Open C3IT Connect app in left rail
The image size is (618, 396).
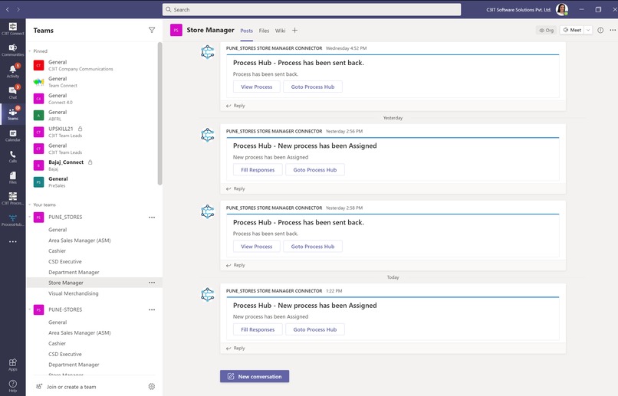[12, 28]
